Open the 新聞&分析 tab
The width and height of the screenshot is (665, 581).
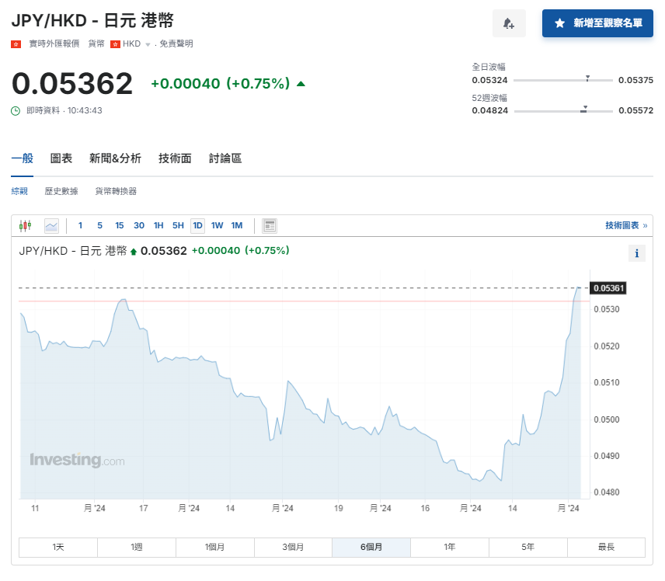pyautogui.click(x=114, y=158)
